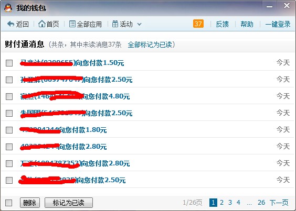Click the gift icon for 活动
This screenshot has width=296, height=211.
(x=115, y=24)
